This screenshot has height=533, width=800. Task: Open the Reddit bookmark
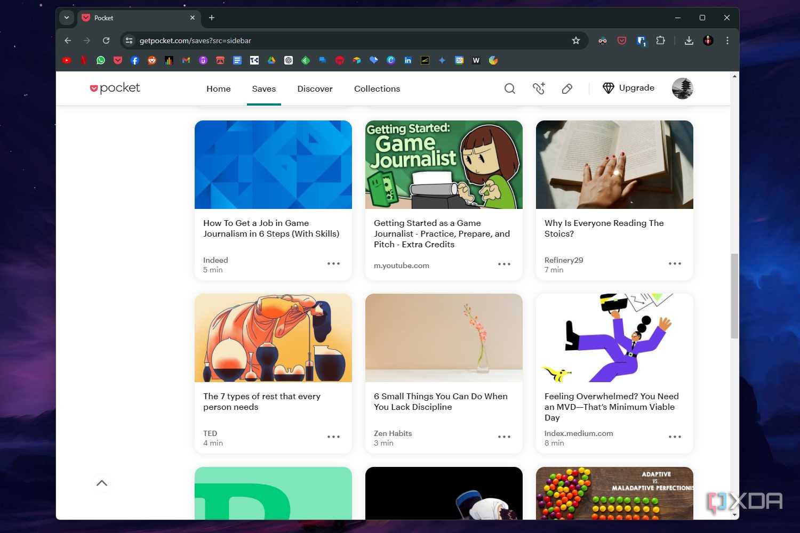(x=152, y=60)
